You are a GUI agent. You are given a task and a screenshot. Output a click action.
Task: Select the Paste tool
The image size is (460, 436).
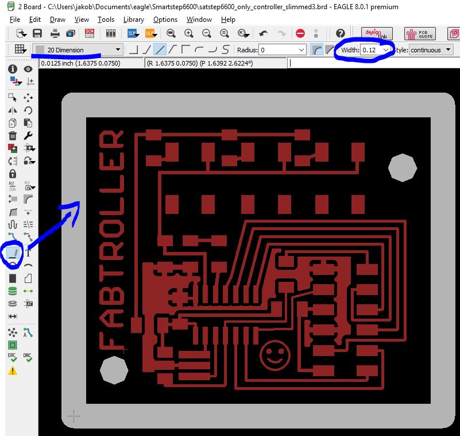coord(28,123)
